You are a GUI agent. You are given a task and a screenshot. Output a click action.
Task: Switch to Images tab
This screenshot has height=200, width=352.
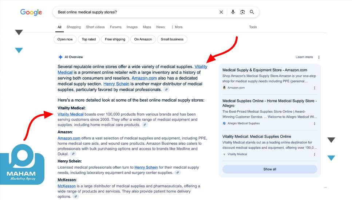coord(132,27)
